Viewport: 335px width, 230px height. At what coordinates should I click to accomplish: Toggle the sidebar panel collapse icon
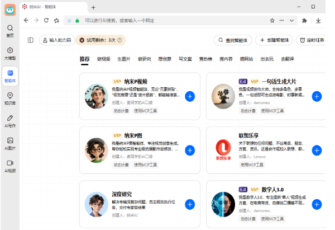[x=31, y=40]
